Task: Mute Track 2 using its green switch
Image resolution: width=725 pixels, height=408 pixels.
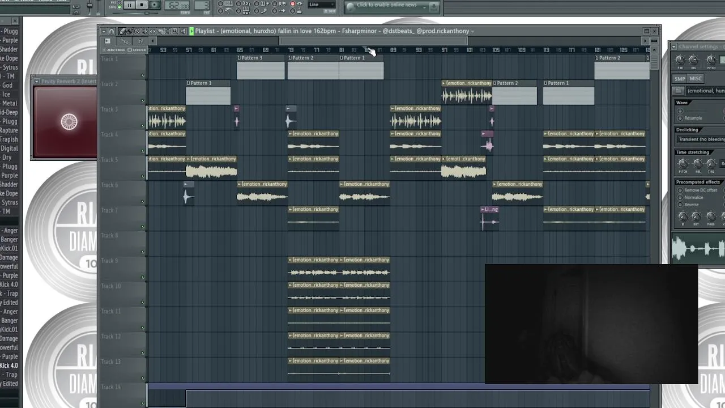Action: click(142, 101)
